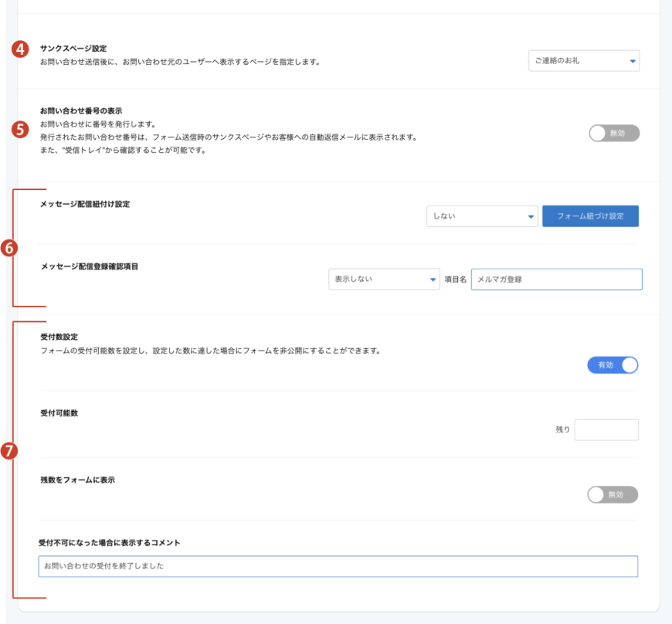
Task: Click the dropdown arrow on 表示しない selector
Action: pos(434,280)
